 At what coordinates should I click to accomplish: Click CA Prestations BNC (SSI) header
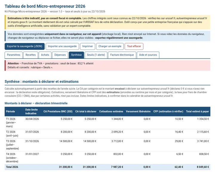click(x=58, y=111)
